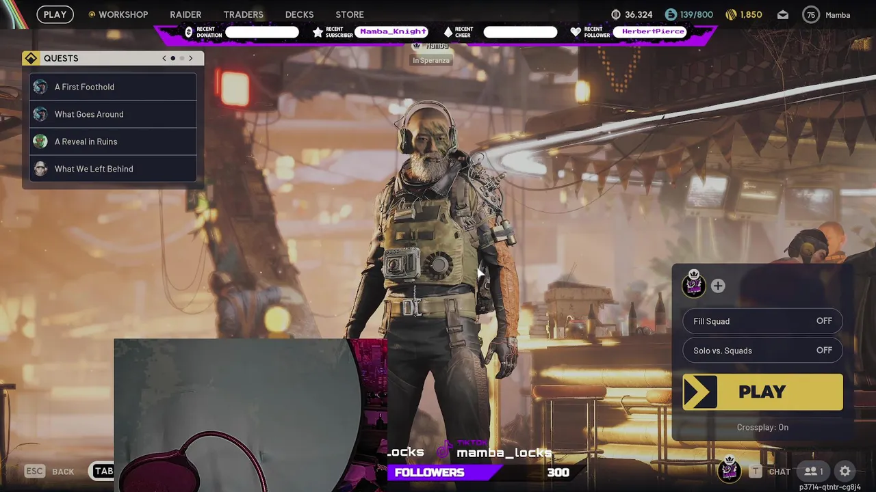Image resolution: width=876 pixels, height=492 pixels.
Task: Open the WORKSHOP tab
Action: pyautogui.click(x=123, y=14)
